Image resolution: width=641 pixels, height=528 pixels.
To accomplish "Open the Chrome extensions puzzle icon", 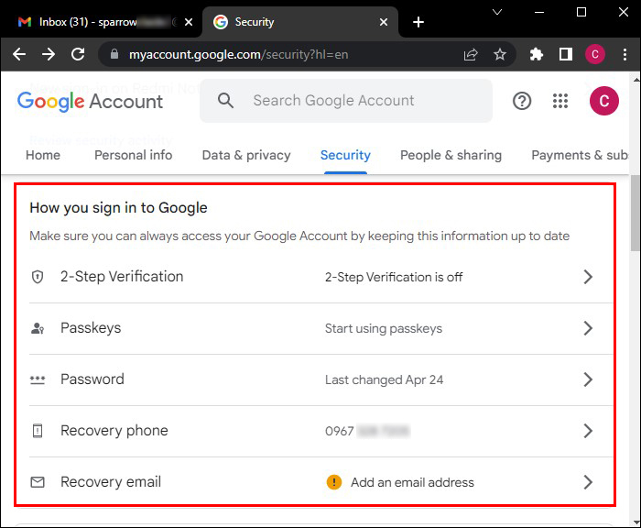I will (537, 55).
